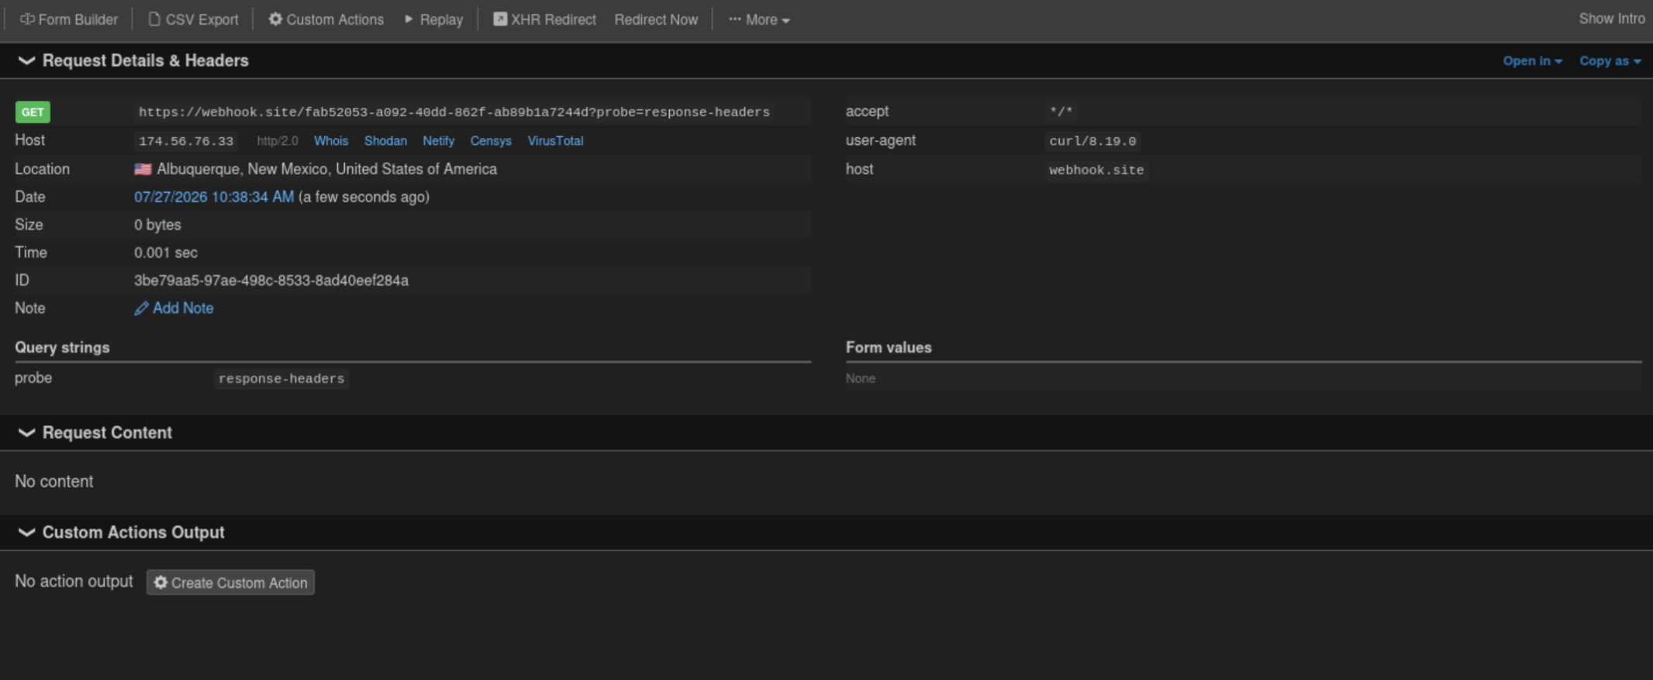Click the '0.001 sec' time value
The image size is (1653, 680).
(165, 252)
